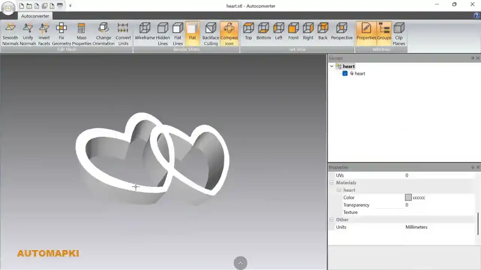Switch to Perspective view

click(x=342, y=33)
